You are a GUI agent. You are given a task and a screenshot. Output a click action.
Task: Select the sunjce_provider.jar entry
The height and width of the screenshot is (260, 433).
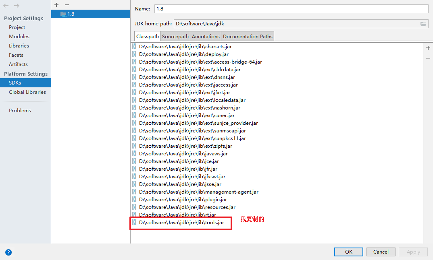(x=198, y=123)
